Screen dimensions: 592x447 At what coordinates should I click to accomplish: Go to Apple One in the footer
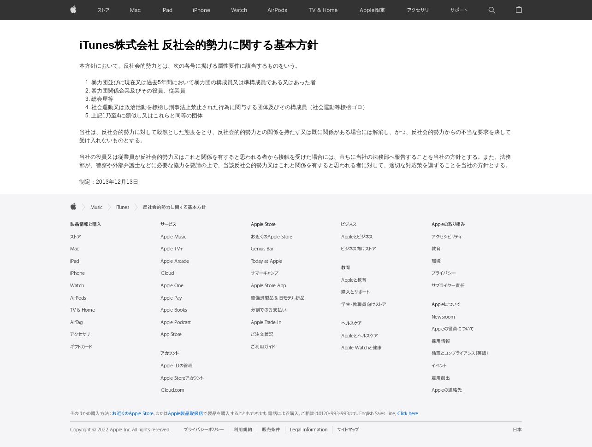(172, 285)
